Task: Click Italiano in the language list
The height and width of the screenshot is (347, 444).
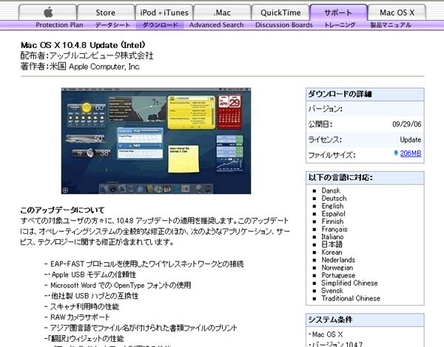Action: [x=332, y=236]
